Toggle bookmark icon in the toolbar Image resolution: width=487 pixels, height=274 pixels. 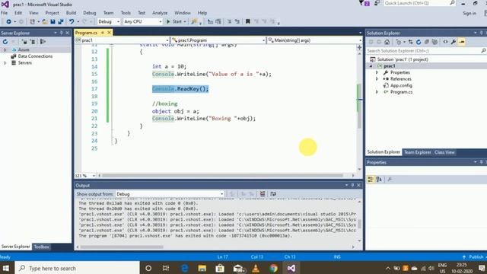pos(247,21)
